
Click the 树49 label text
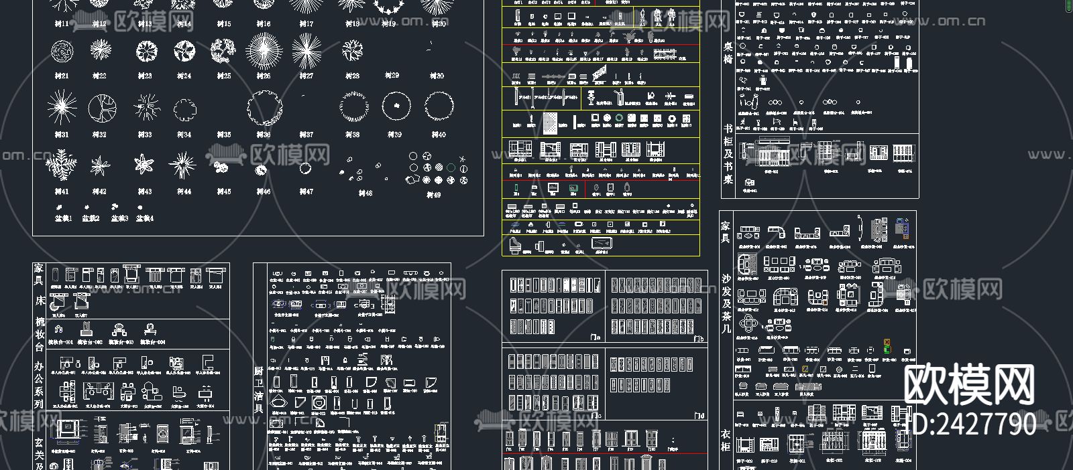pyautogui.click(x=434, y=195)
